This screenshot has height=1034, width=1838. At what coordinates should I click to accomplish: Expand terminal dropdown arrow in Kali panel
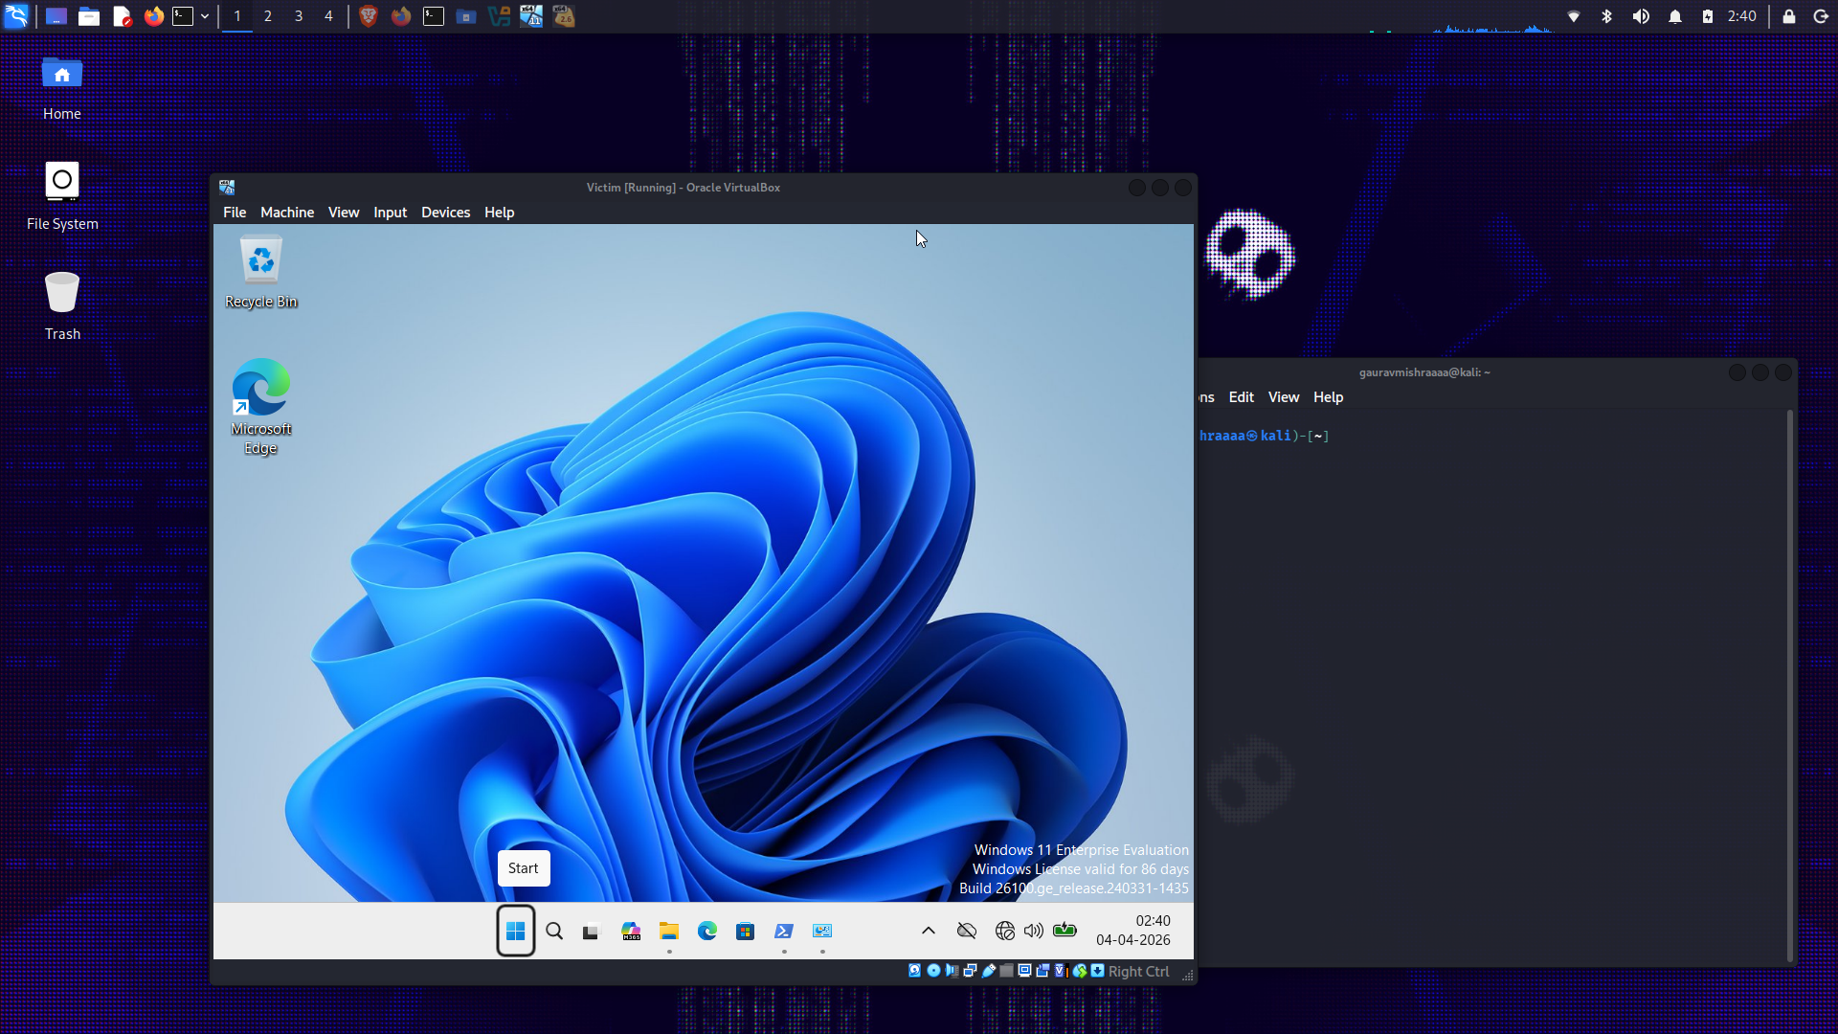tap(205, 16)
